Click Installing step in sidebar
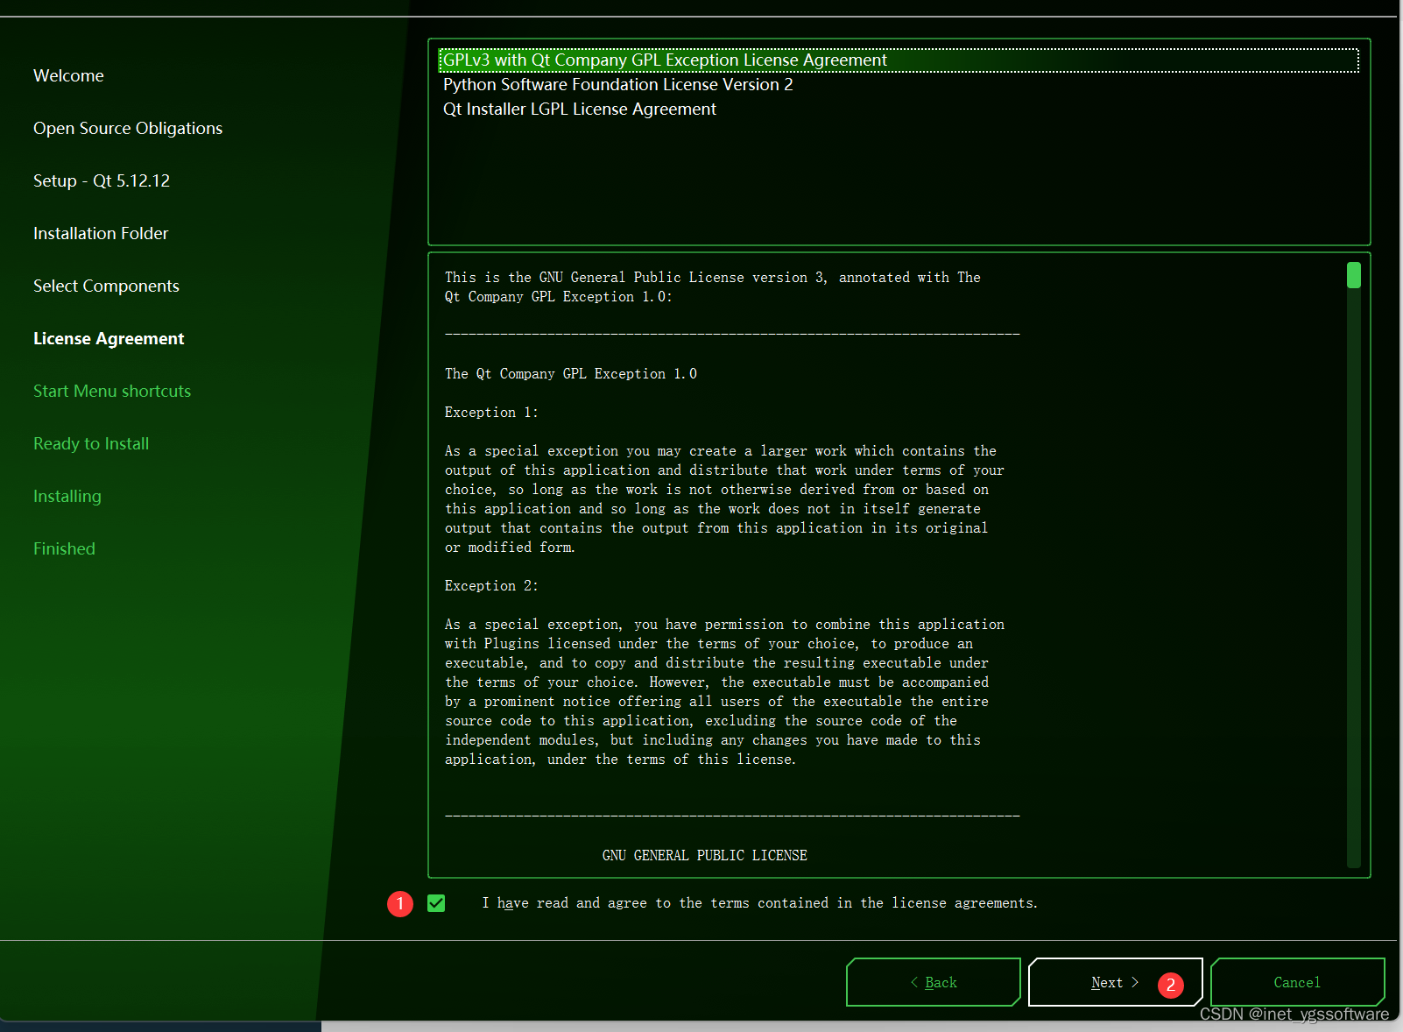 tap(67, 497)
